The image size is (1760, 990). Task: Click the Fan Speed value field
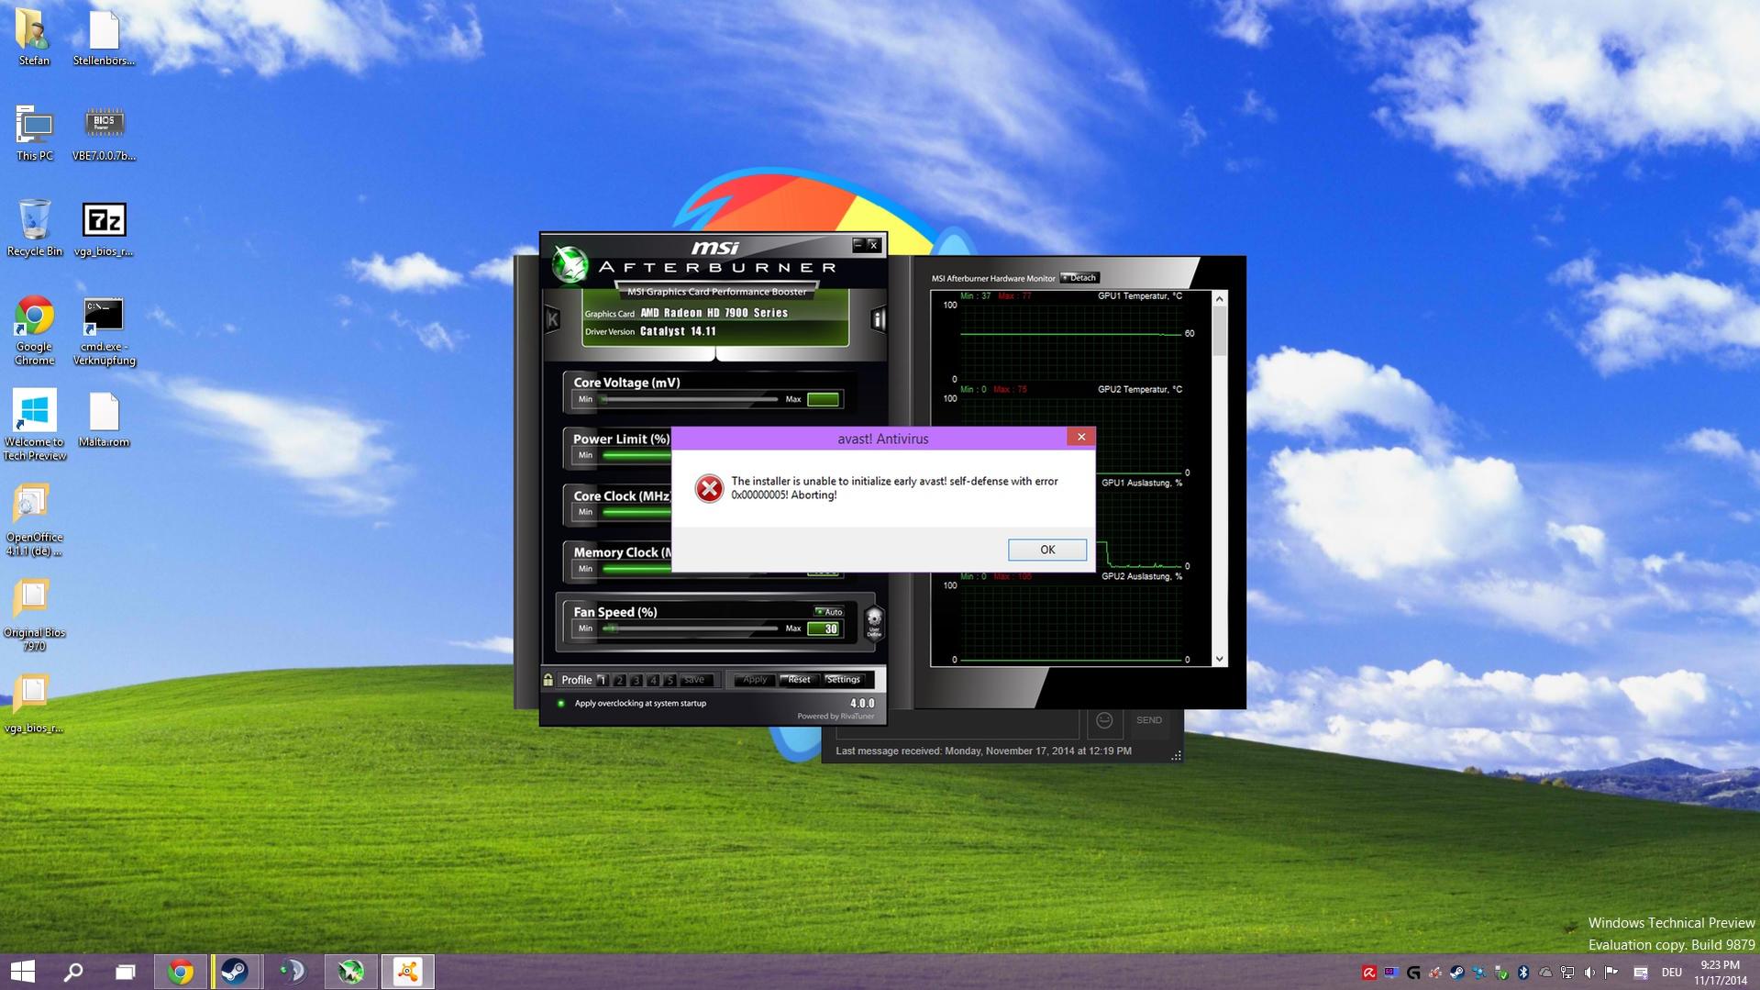(824, 628)
